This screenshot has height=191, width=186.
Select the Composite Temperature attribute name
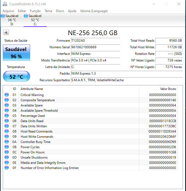38,100
